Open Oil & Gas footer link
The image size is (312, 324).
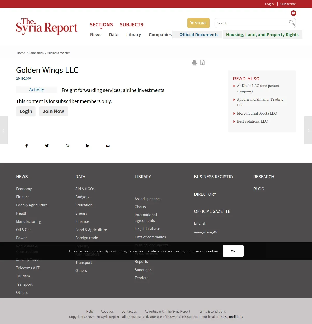tap(24, 230)
